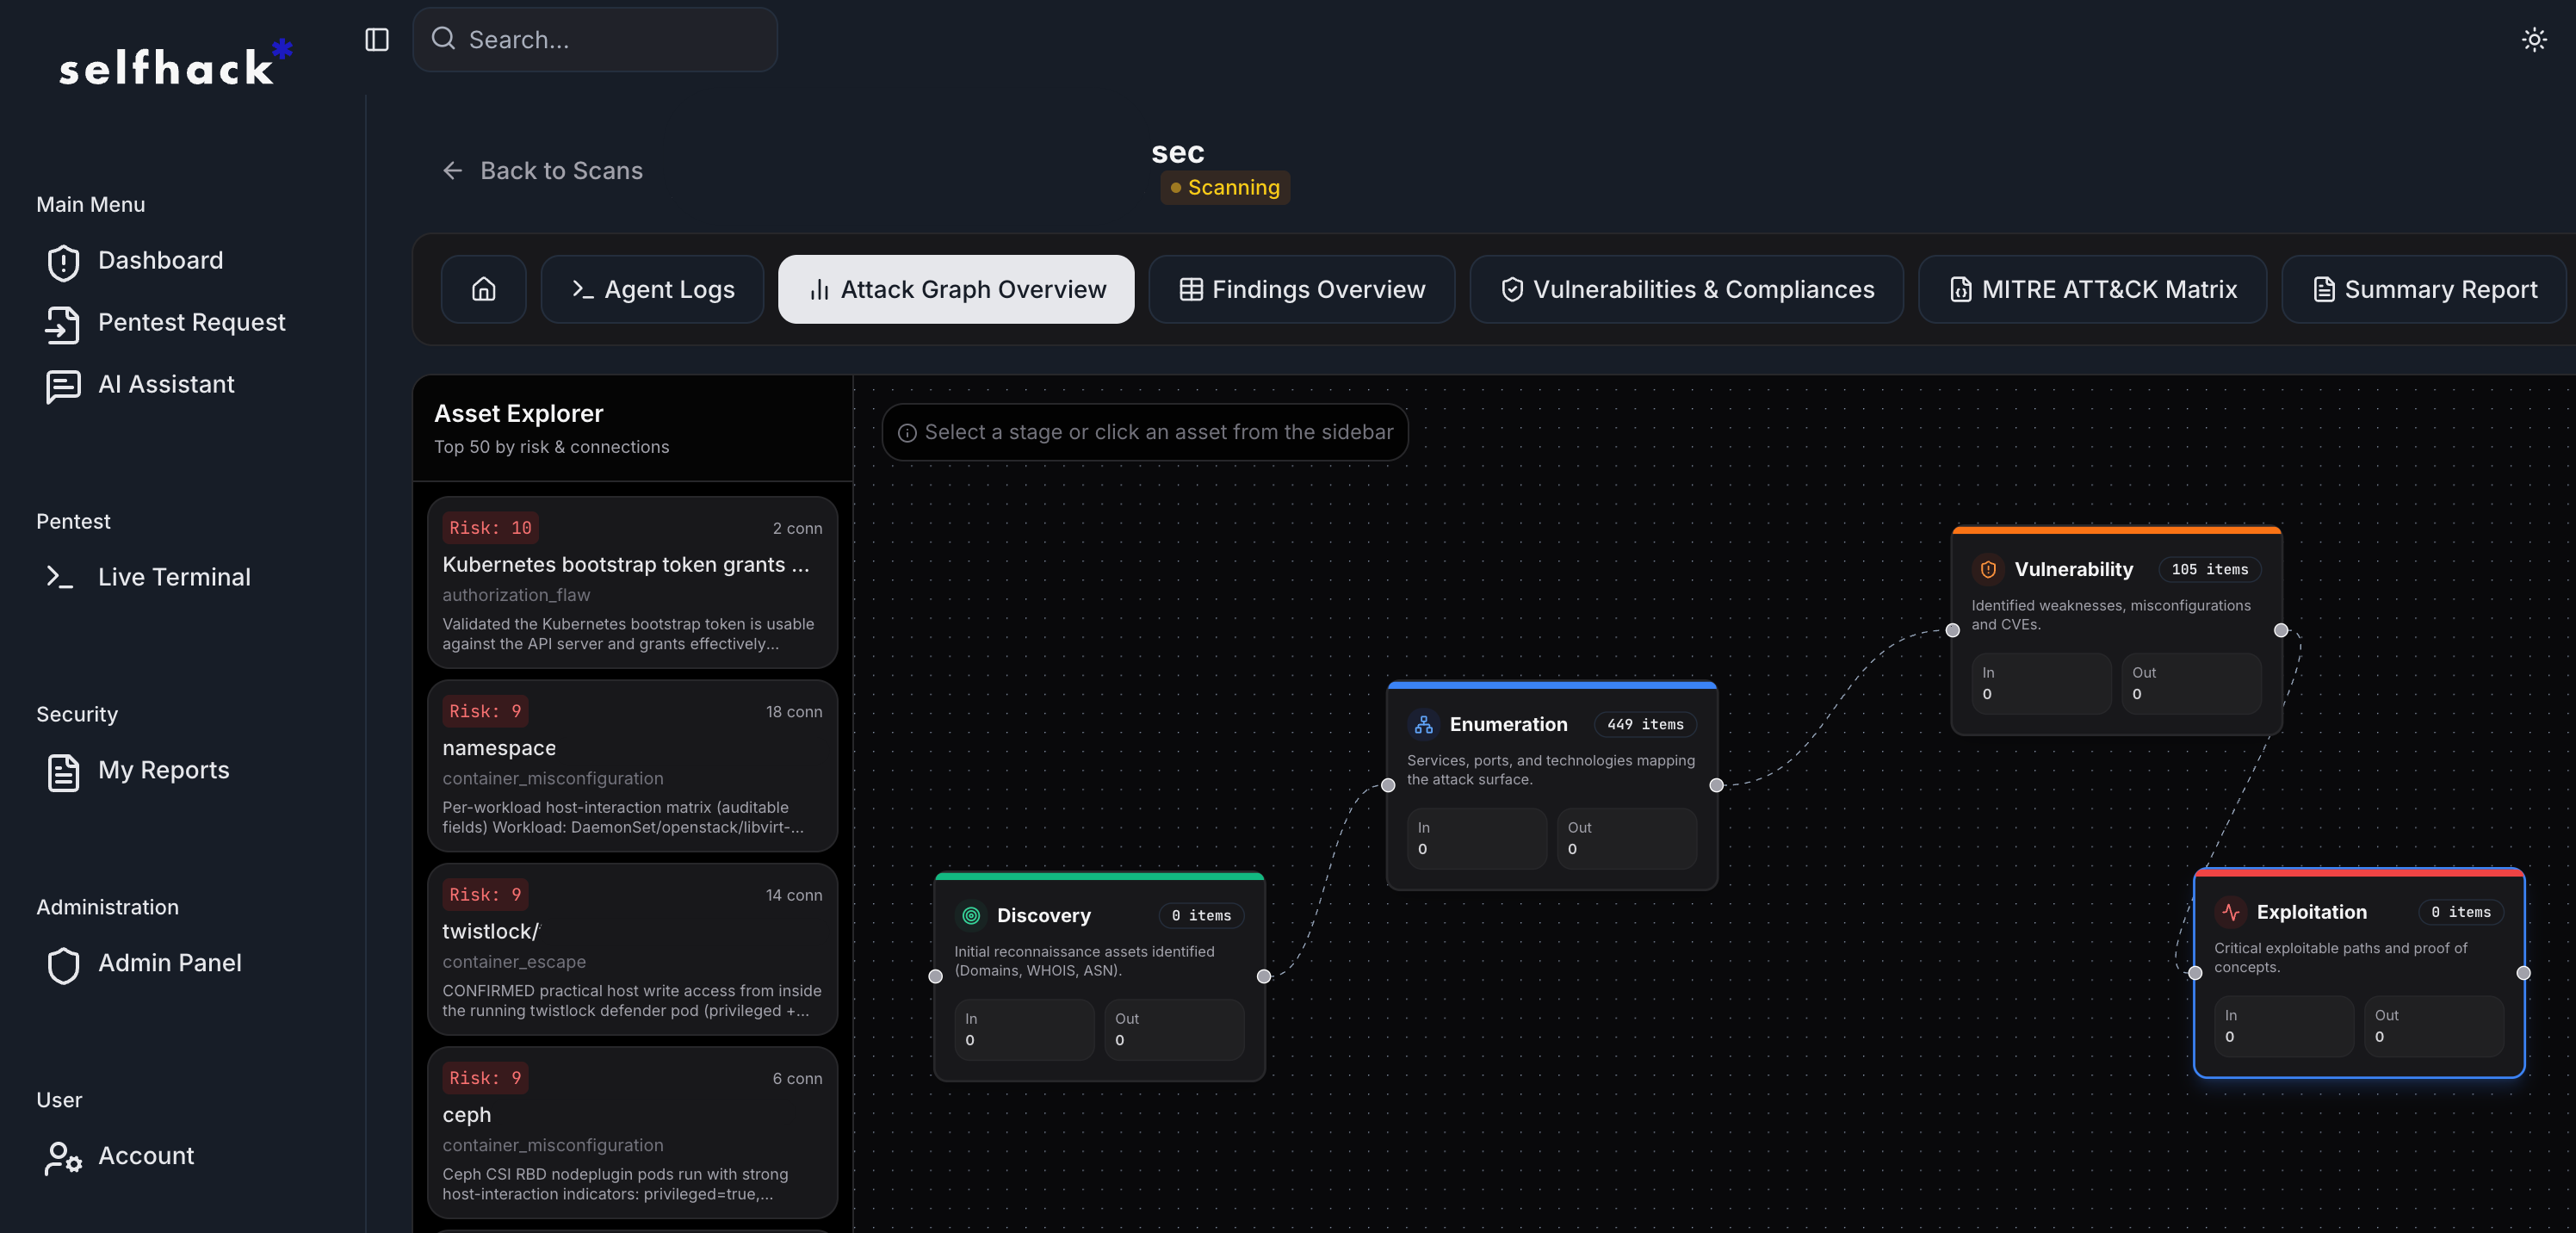Open Pentest Request from sidebar
The image size is (2576, 1233).
click(190, 322)
